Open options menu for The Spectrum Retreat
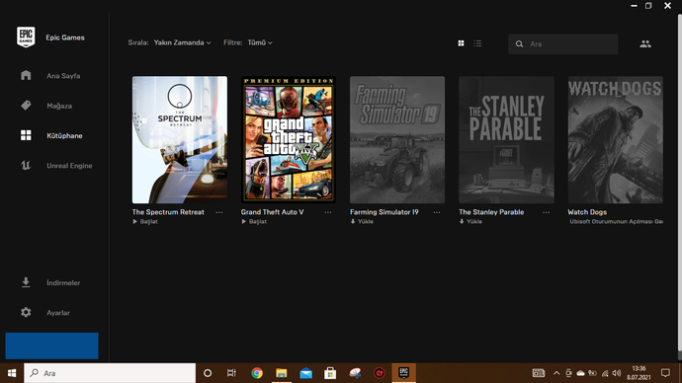682x383 pixels. coord(219,212)
